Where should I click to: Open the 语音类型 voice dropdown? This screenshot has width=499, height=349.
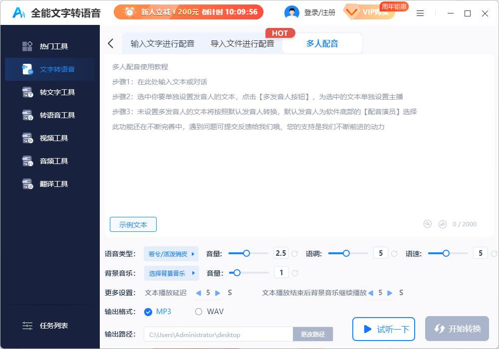click(x=171, y=254)
